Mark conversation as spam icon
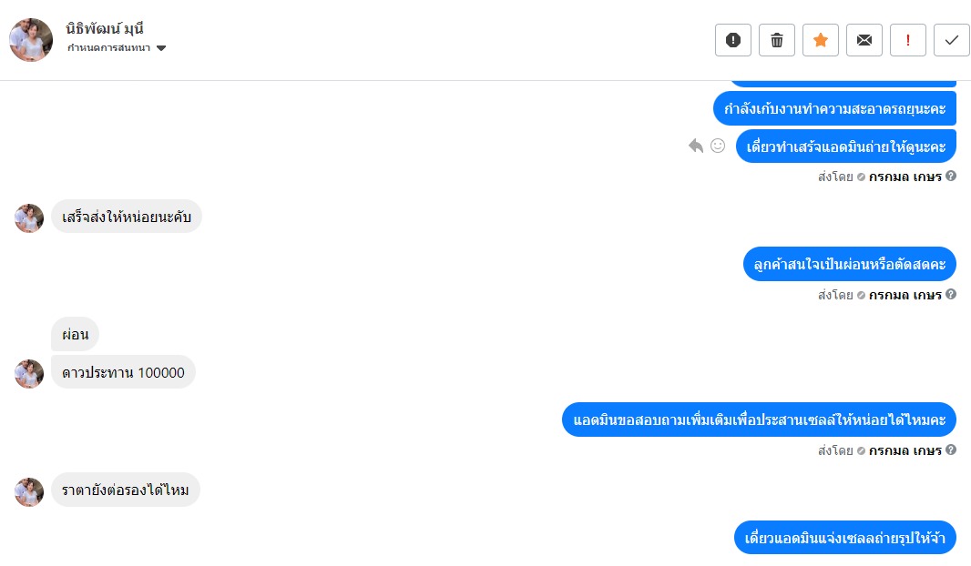 733,40
